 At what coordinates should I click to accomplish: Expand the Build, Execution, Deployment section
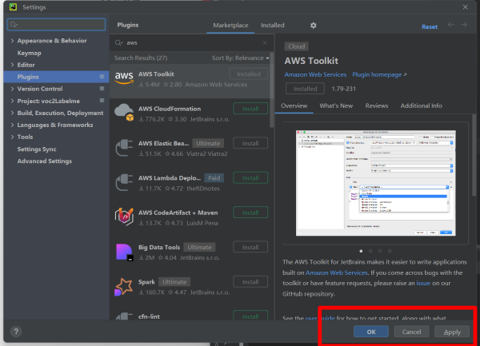pos(12,113)
